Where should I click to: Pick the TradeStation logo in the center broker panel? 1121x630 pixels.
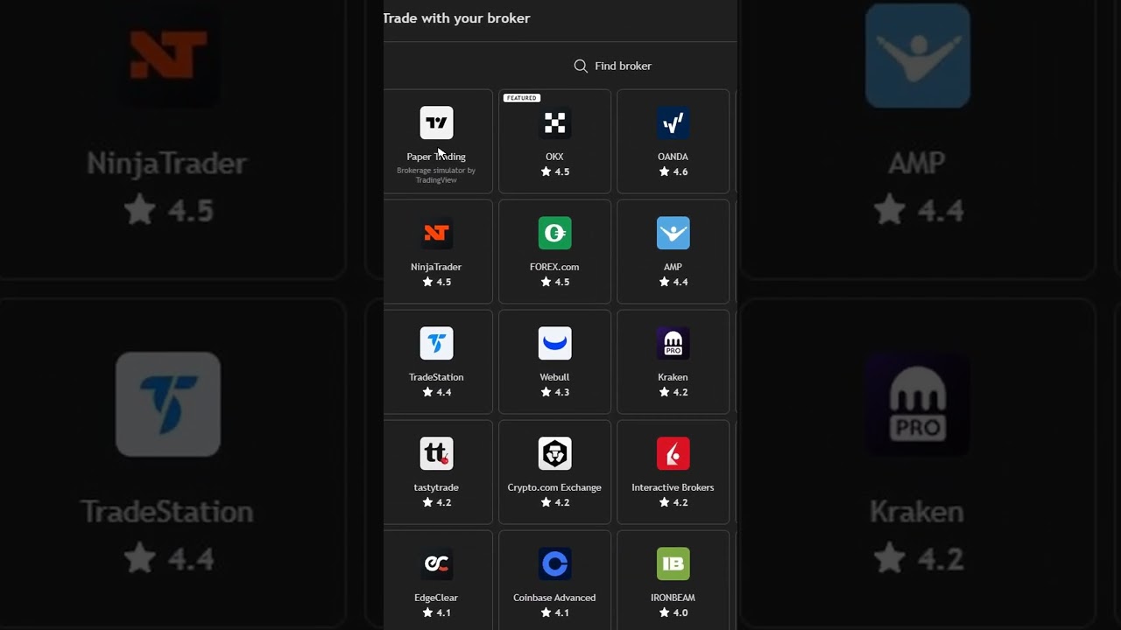click(436, 344)
